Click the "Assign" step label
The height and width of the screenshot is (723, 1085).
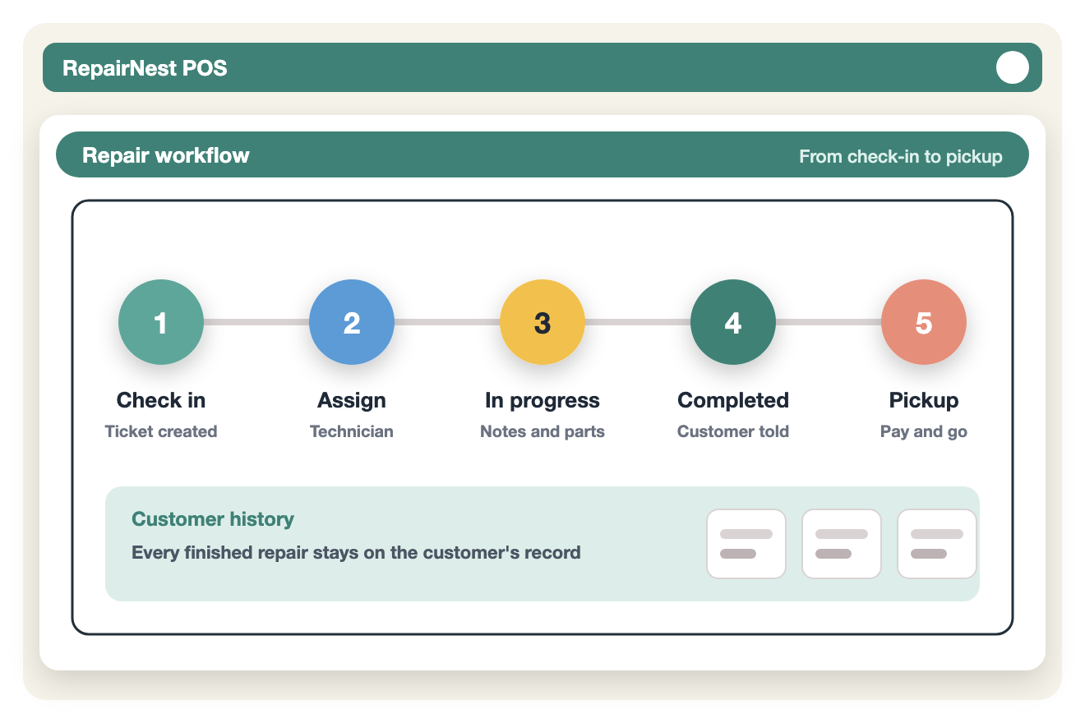tap(352, 400)
